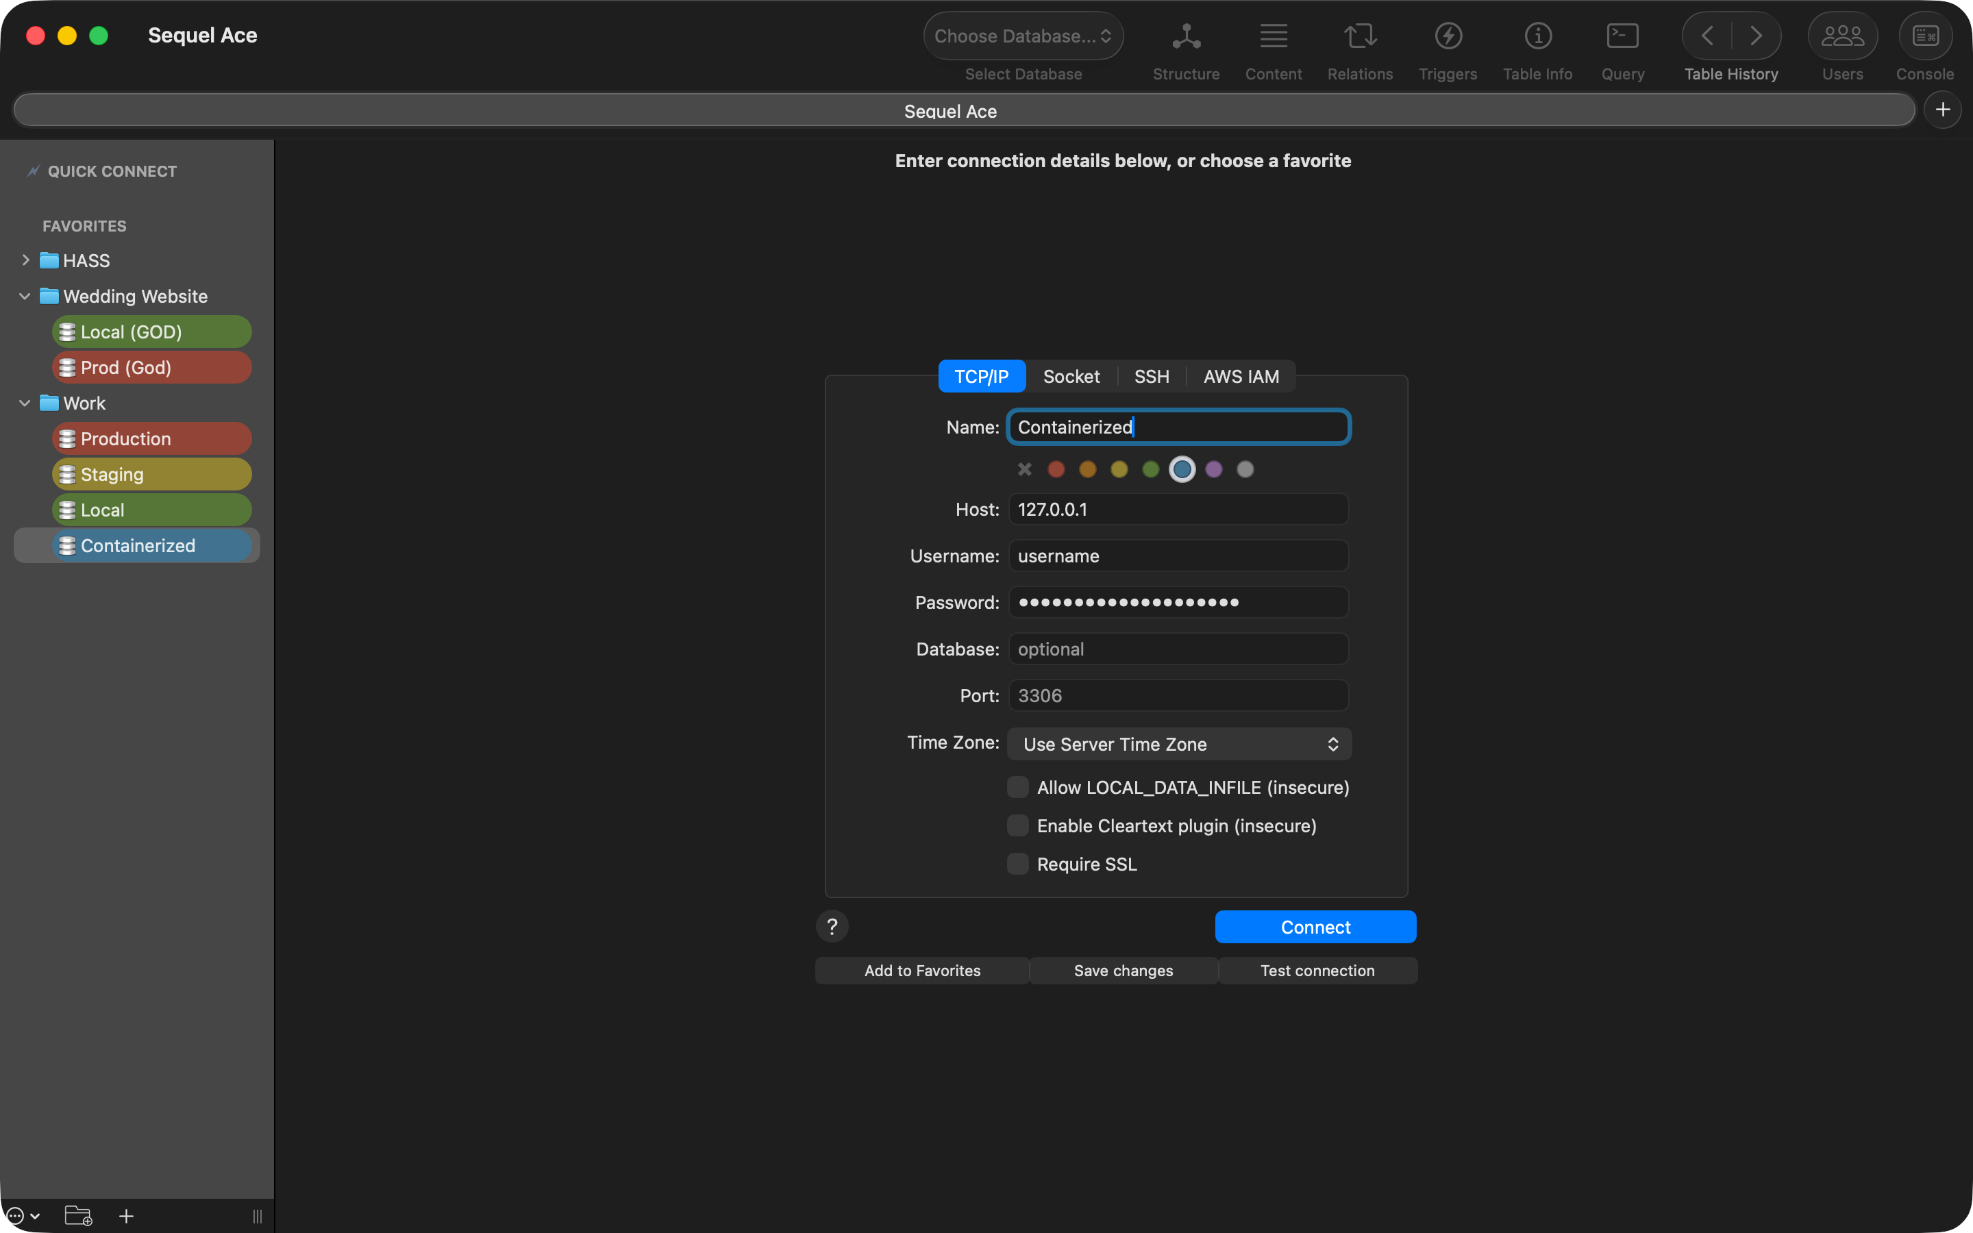Click the Wedding Website folder icon

50,296
